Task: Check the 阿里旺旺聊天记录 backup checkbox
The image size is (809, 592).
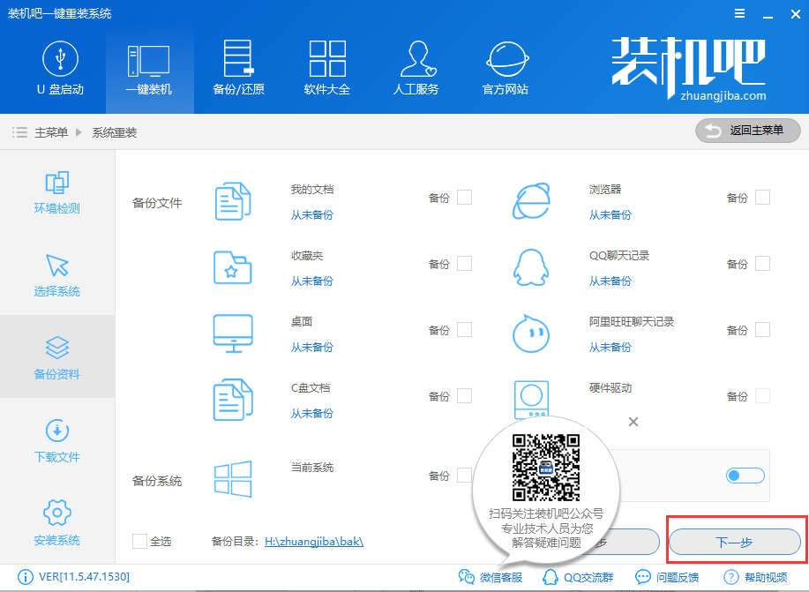Action: [762, 329]
